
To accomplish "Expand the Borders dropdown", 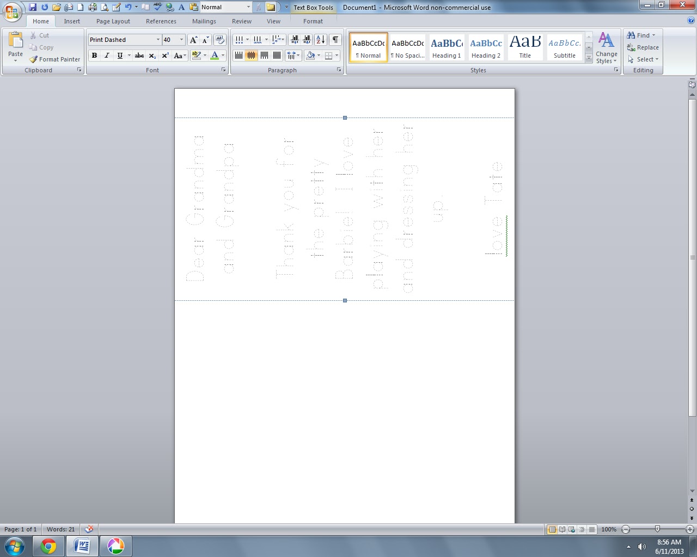I will 337,55.
